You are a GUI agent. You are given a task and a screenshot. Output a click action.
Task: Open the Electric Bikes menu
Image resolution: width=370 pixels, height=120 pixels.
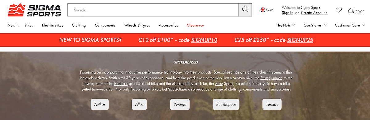(x=52, y=25)
